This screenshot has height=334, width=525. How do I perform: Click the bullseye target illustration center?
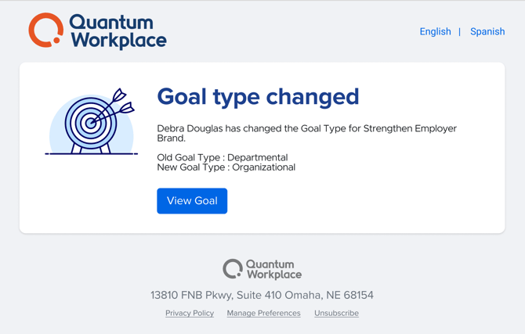(91, 123)
